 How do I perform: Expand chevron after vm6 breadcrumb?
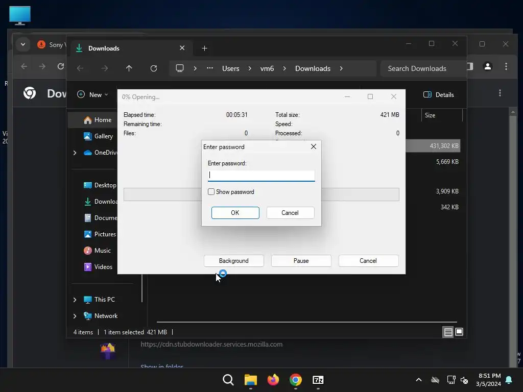pyautogui.click(x=284, y=68)
